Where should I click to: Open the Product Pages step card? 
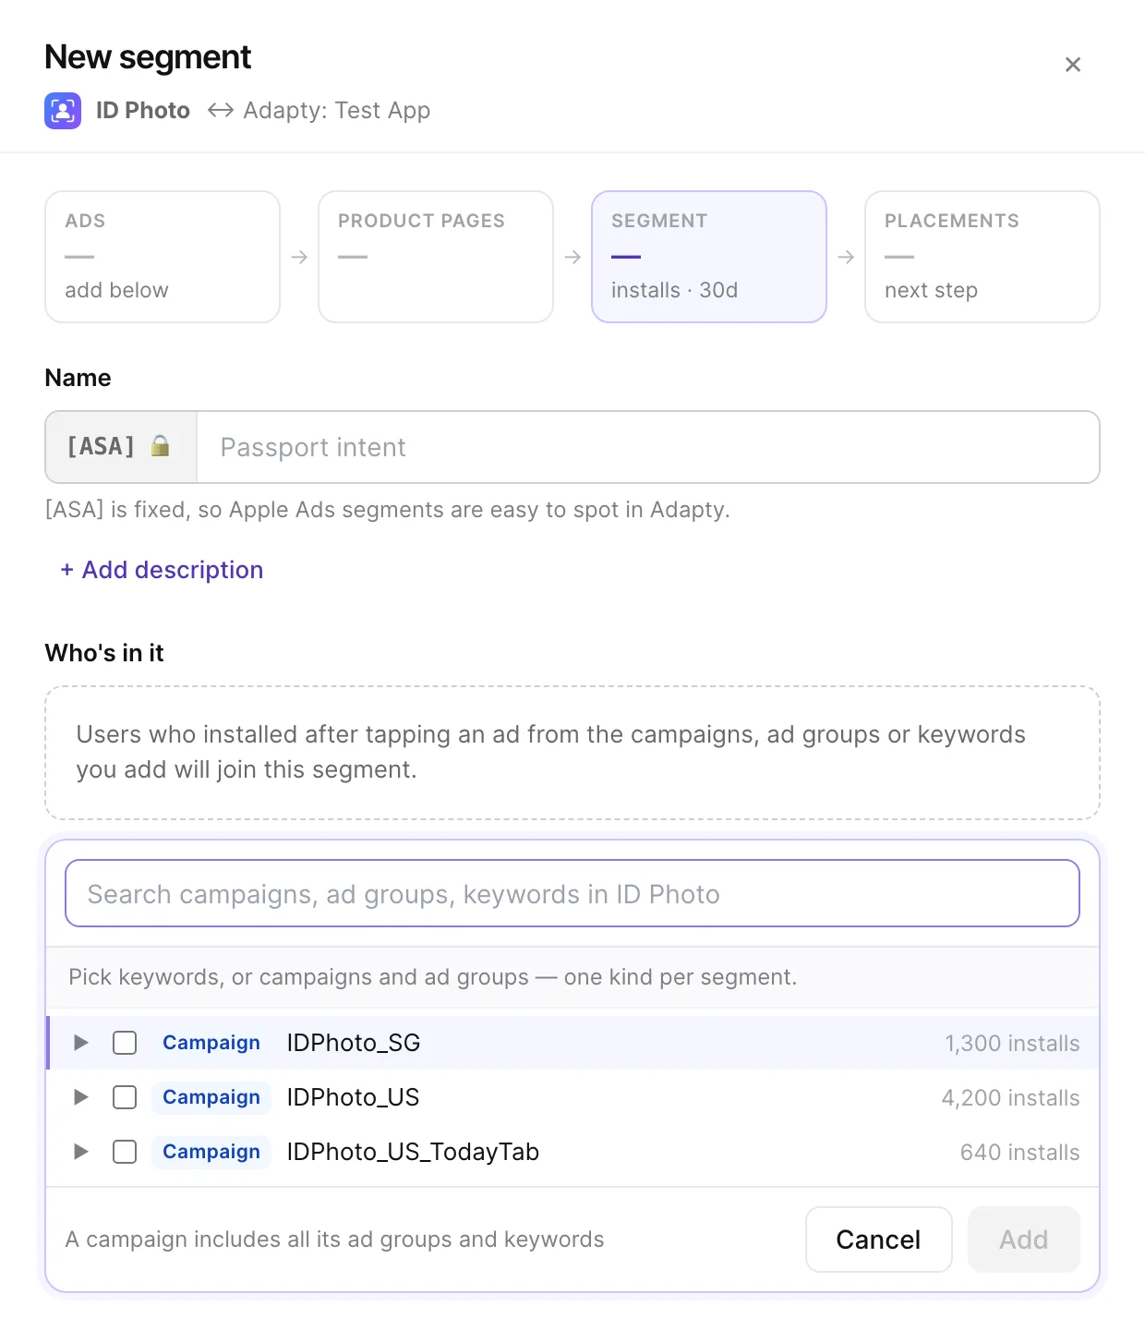pyautogui.click(x=436, y=257)
